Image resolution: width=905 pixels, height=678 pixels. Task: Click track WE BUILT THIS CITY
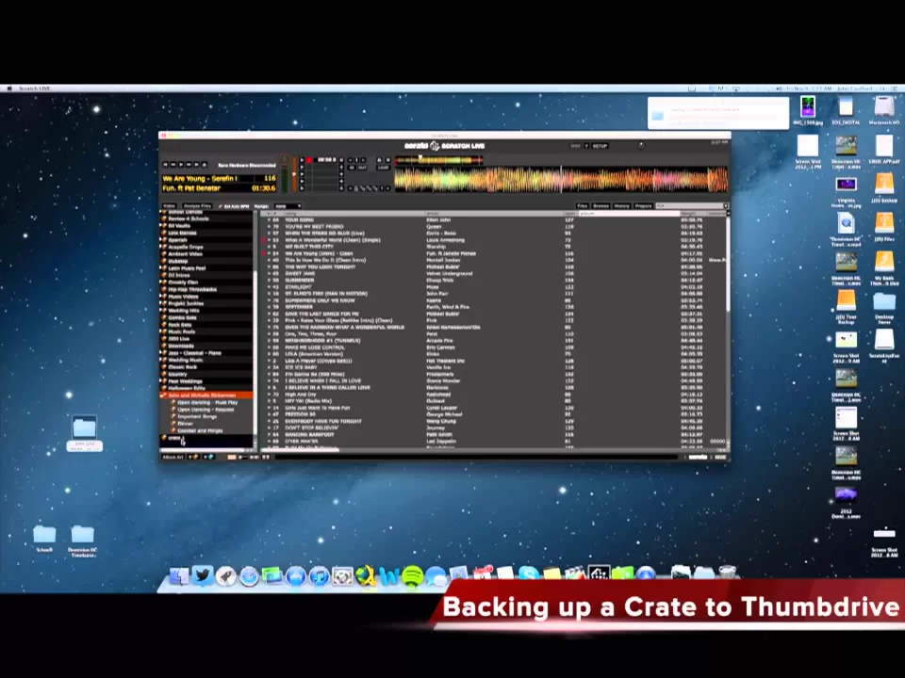pyautogui.click(x=309, y=247)
